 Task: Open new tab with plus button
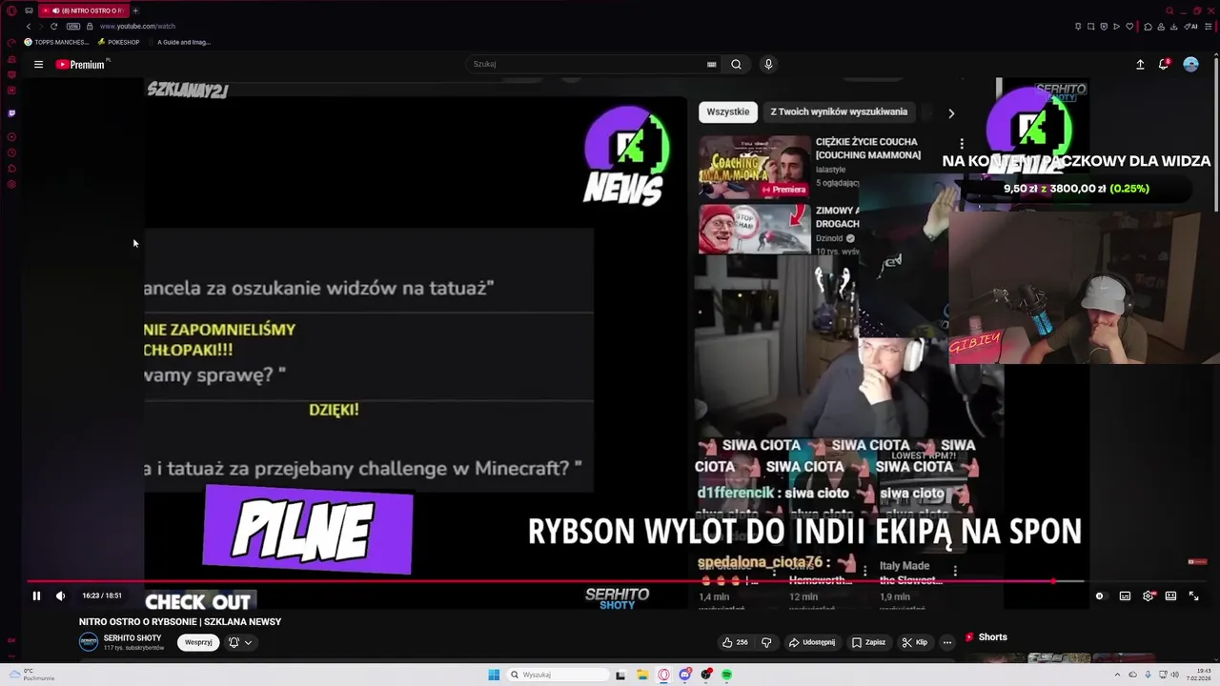point(135,10)
